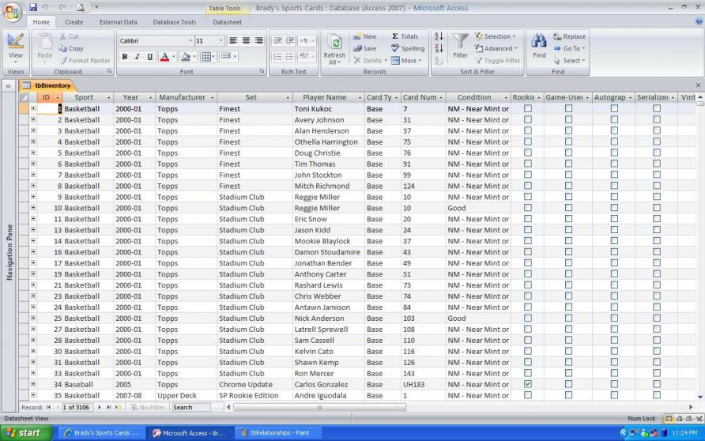The height and width of the screenshot is (441, 705).
Task: Click the Cut scissors command
Action: pyautogui.click(x=69, y=36)
